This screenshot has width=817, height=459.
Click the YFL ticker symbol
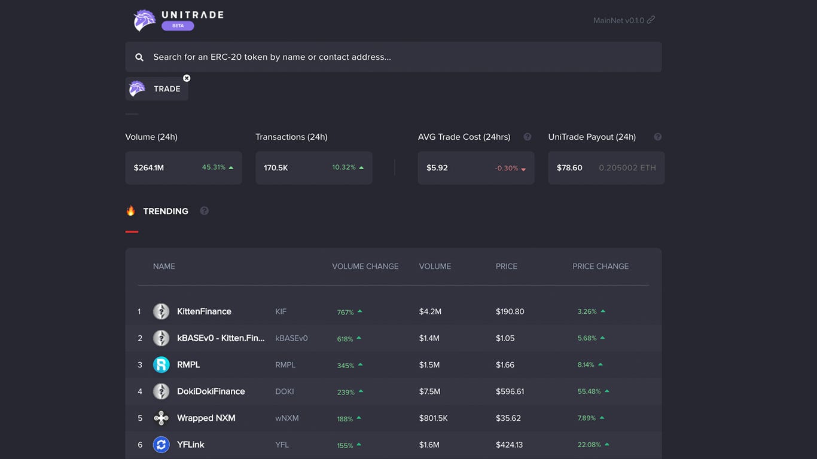pyautogui.click(x=282, y=445)
